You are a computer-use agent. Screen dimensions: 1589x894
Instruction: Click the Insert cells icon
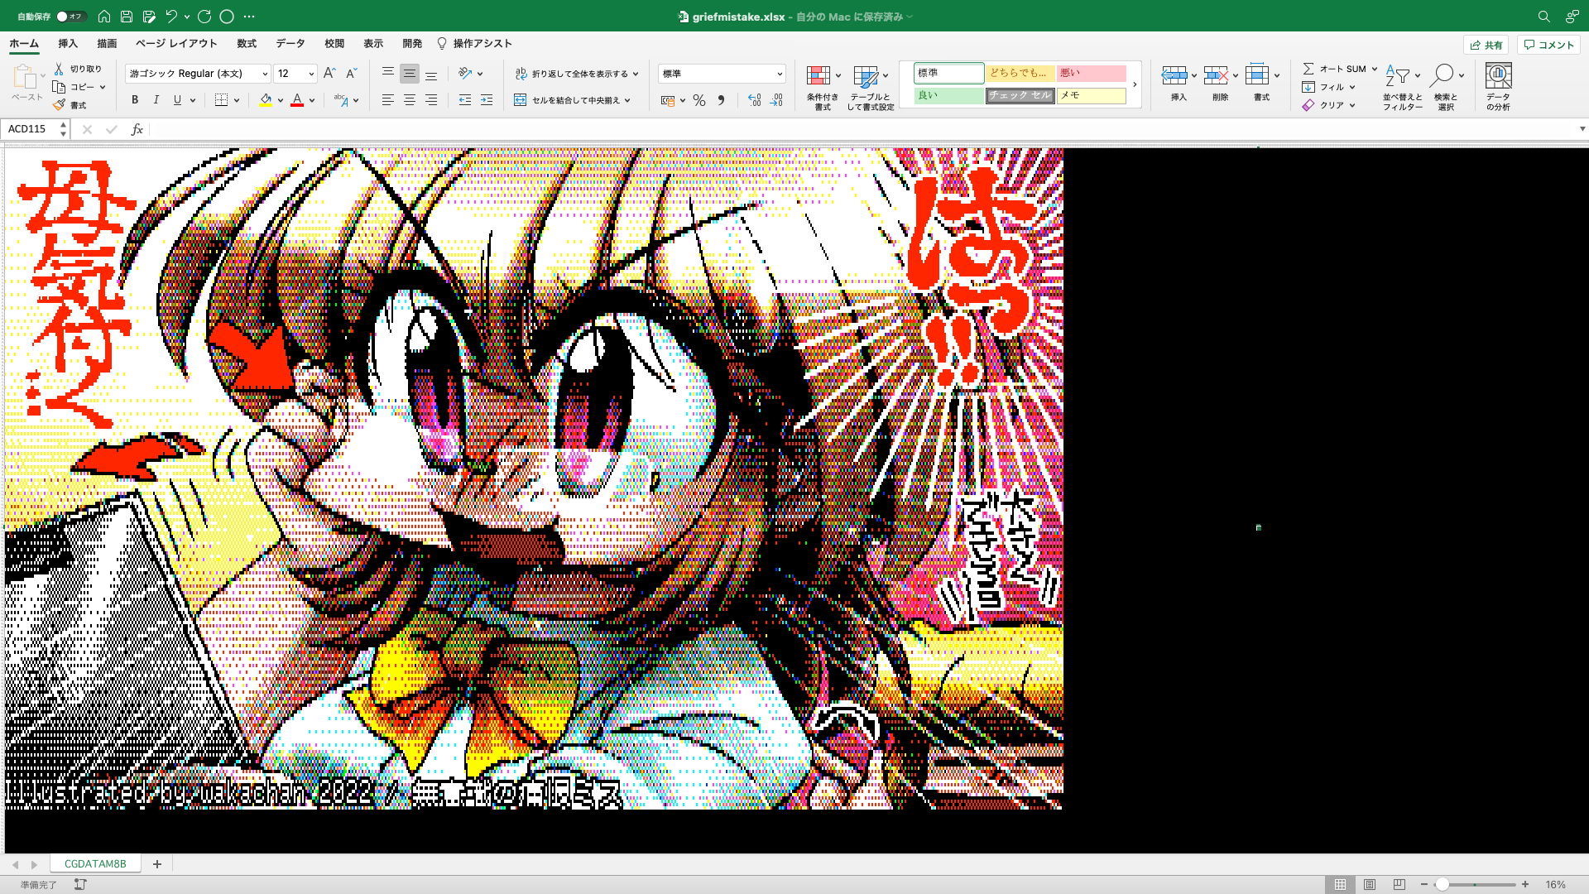point(1174,76)
